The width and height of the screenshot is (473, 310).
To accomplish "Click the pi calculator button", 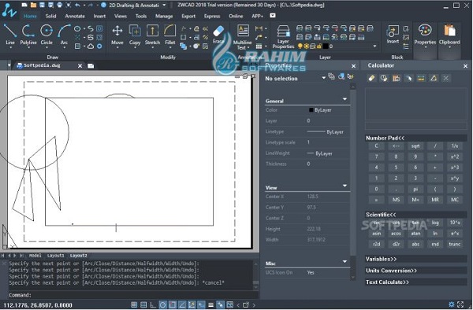I will [x=415, y=189].
